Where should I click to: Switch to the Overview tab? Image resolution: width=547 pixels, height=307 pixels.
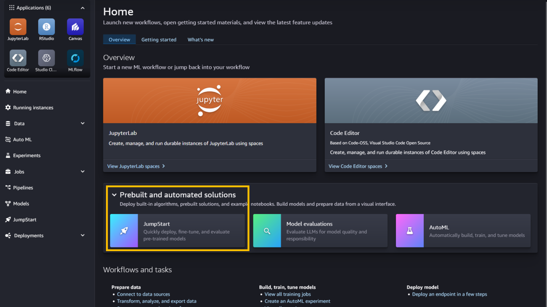pyautogui.click(x=119, y=39)
